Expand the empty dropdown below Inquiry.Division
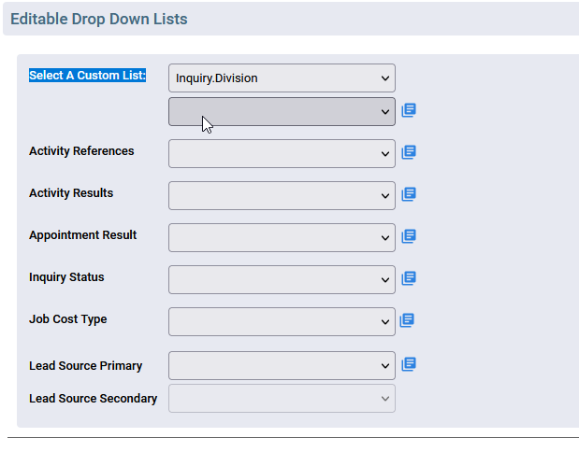 282,112
